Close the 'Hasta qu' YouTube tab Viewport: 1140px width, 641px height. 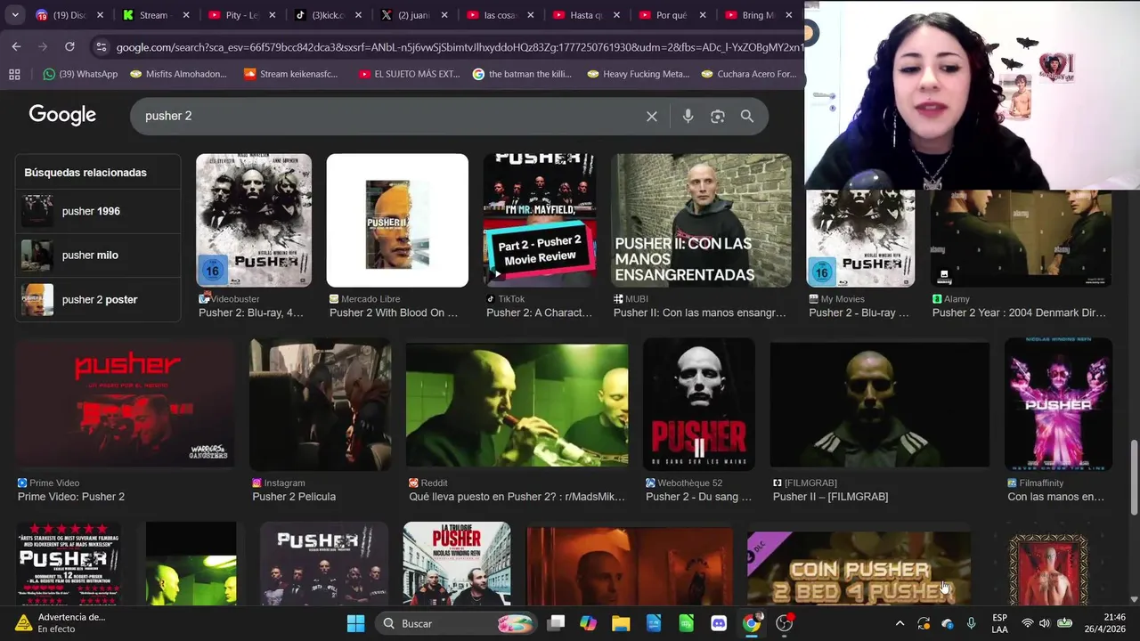[616, 15]
